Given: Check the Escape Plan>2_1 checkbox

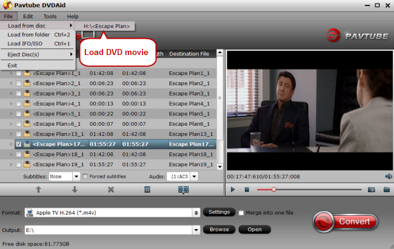Looking at the screenshot, I should click(x=18, y=83).
